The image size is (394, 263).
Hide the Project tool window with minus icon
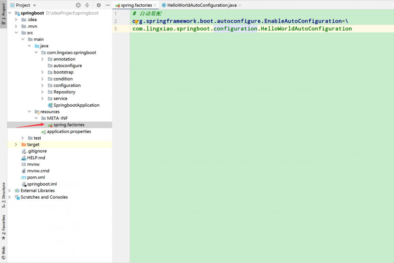tap(108, 5)
